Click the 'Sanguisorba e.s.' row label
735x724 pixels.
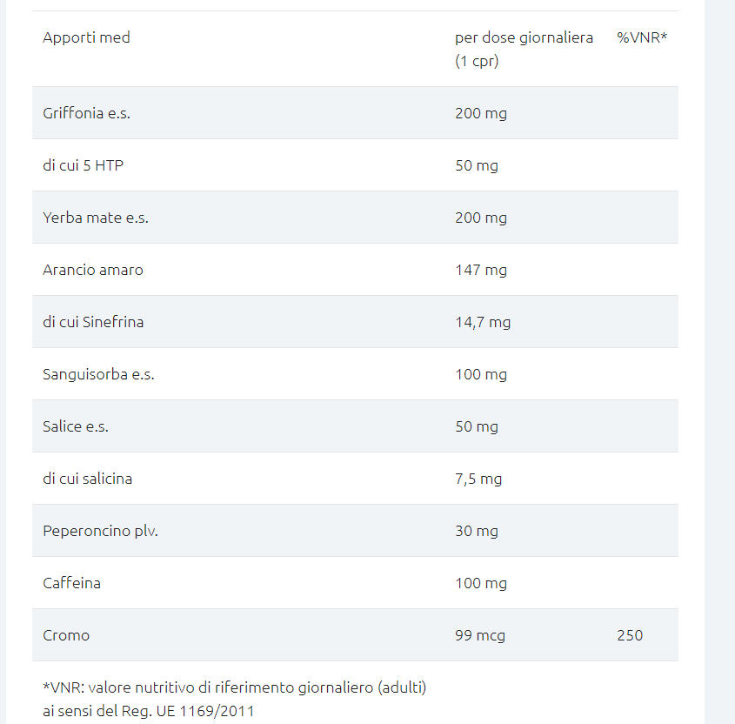(x=98, y=374)
